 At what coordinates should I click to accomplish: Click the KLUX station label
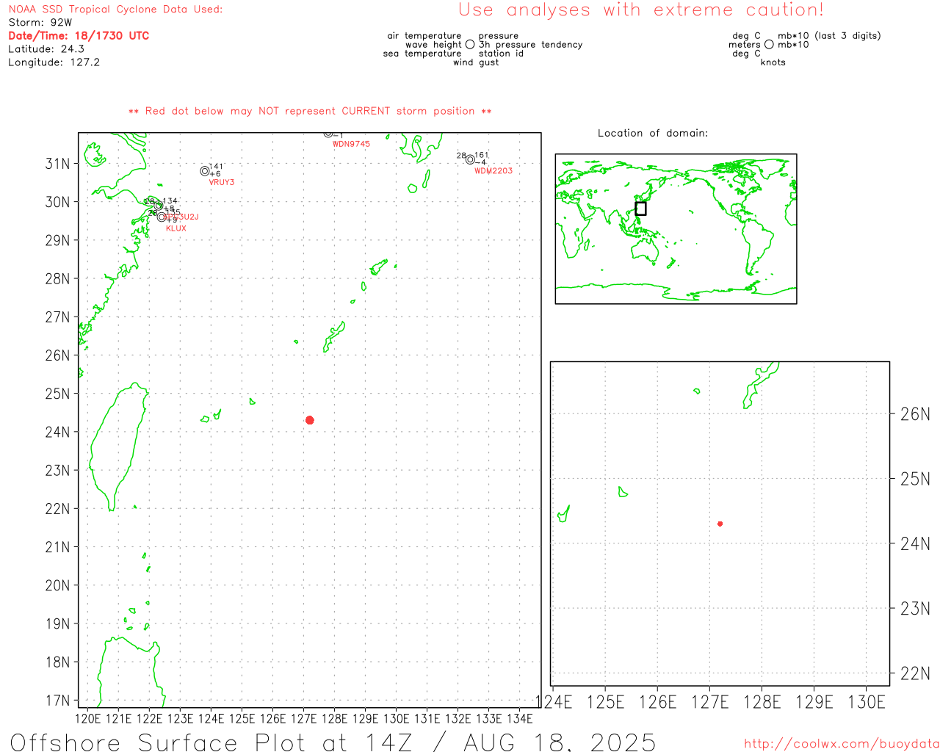pyautogui.click(x=176, y=228)
